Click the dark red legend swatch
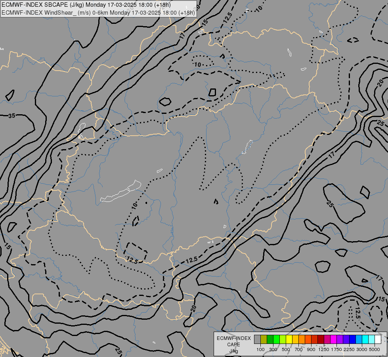The width and height of the screenshot is (388, 357). coord(321,339)
